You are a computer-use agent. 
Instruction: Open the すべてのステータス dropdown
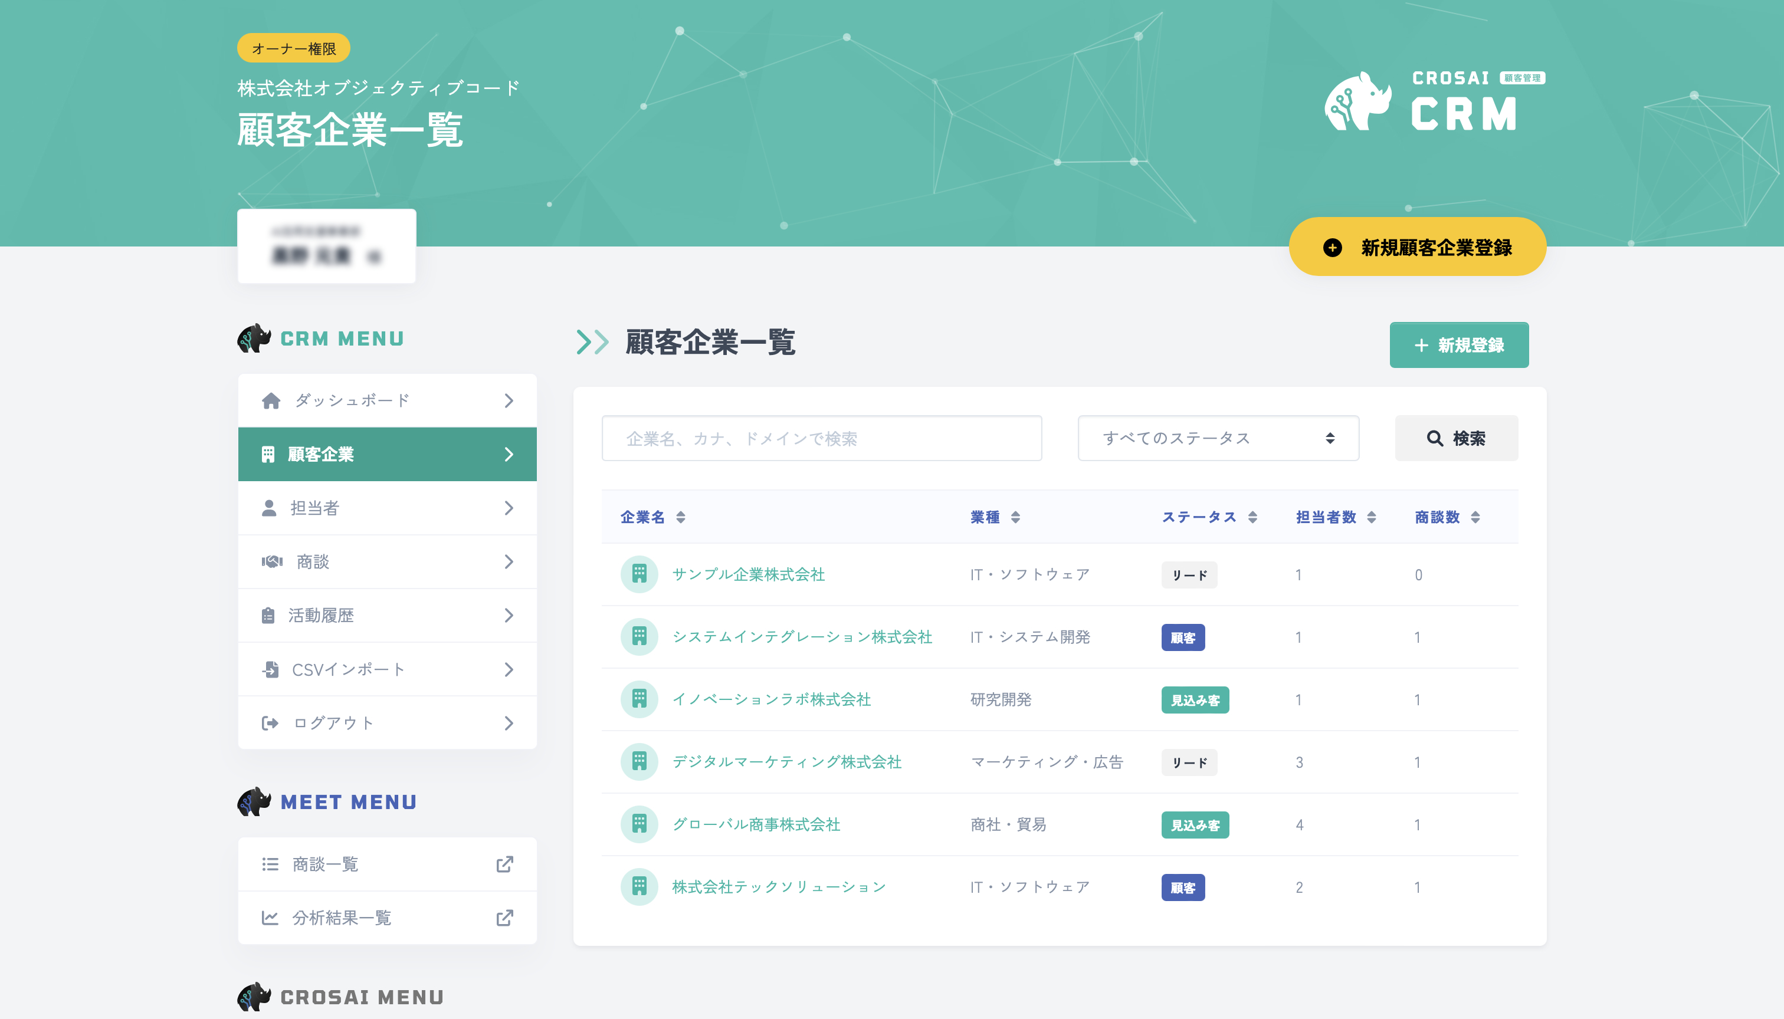pyautogui.click(x=1218, y=438)
